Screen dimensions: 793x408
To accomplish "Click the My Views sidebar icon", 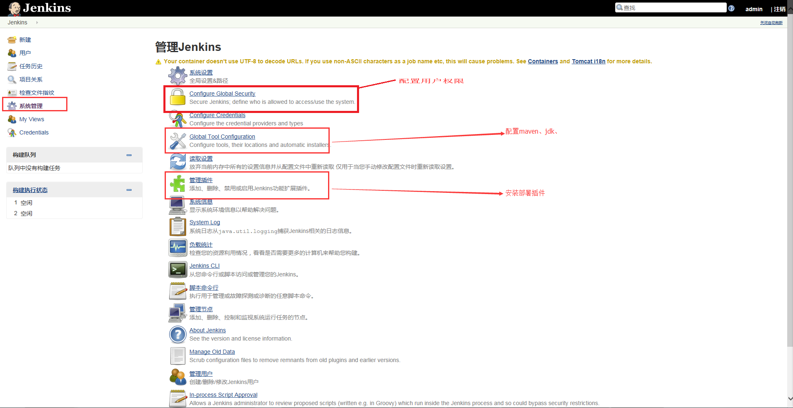I will tap(12, 119).
